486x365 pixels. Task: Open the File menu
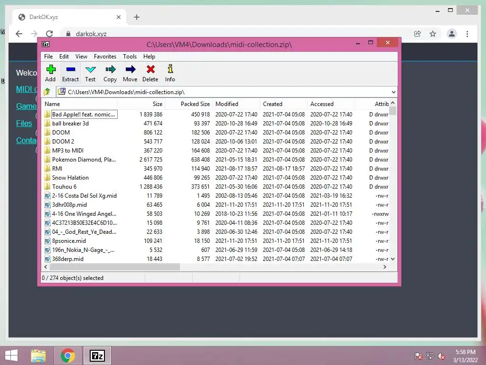point(48,57)
